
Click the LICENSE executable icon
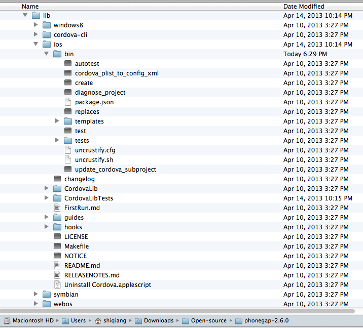(x=57, y=236)
